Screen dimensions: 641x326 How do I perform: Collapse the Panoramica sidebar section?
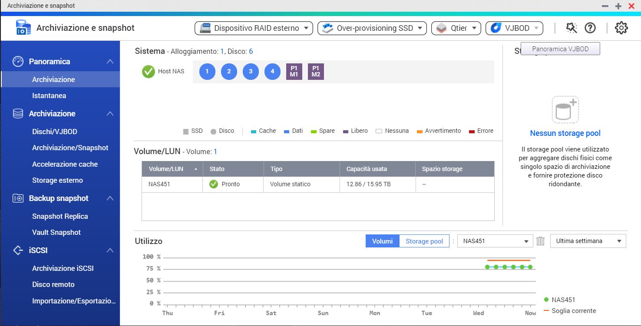(x=110, y=62)
